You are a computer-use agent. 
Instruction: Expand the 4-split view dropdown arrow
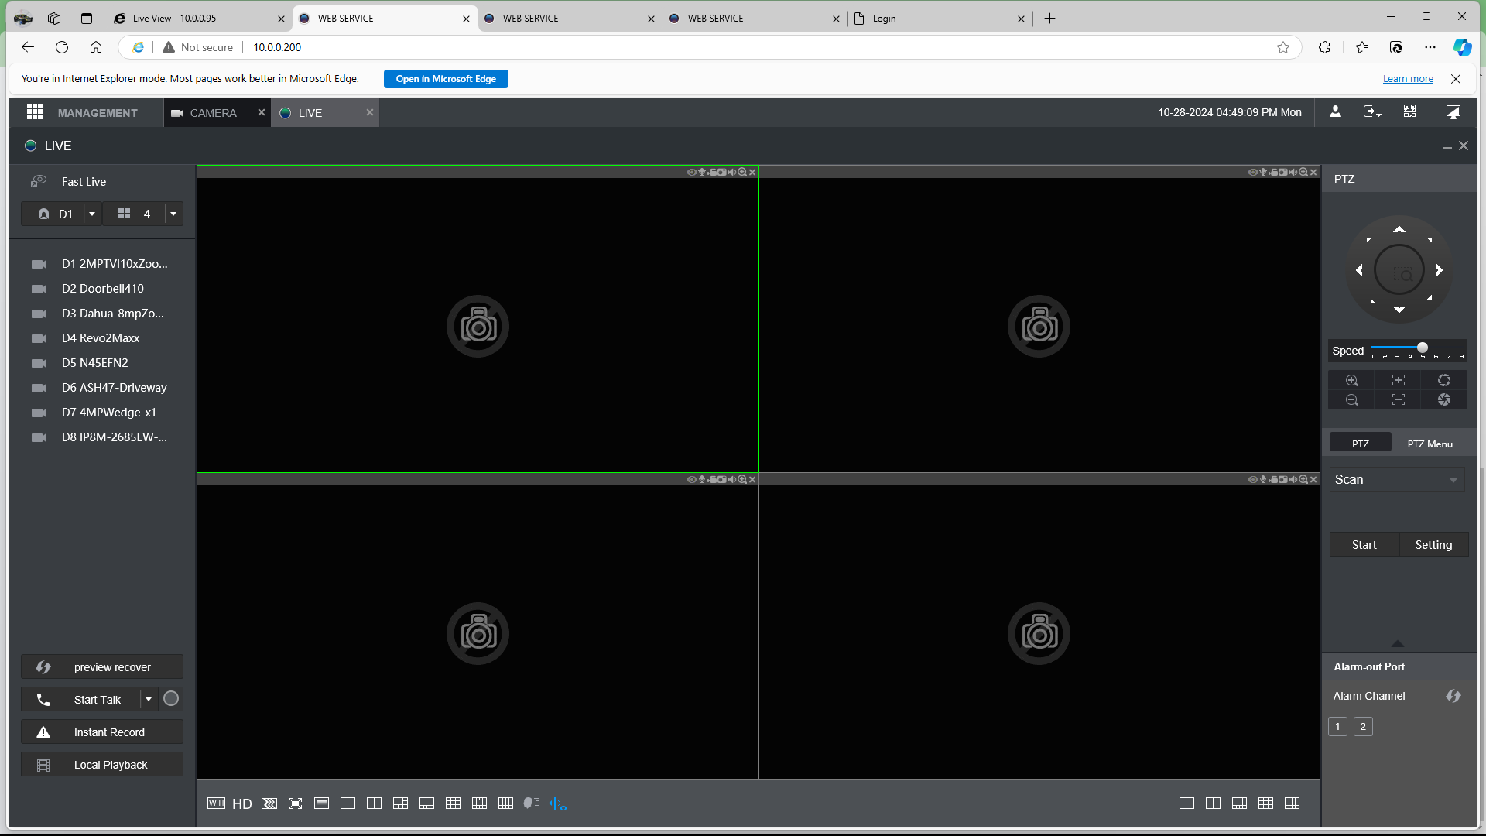[x=173, y=214]
